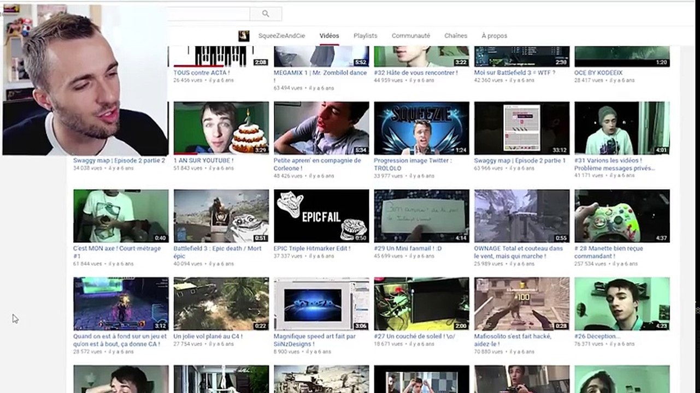
Task: Open the birthday cake video thumbnail
Action: click(x=221, y=128)
